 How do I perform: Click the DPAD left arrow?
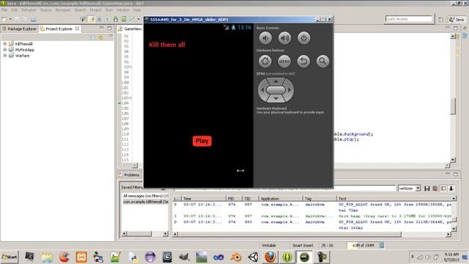pos(262,89)
